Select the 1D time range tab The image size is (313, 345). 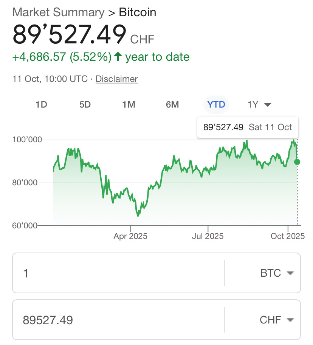pyautogui.click(x=41, y=105)
